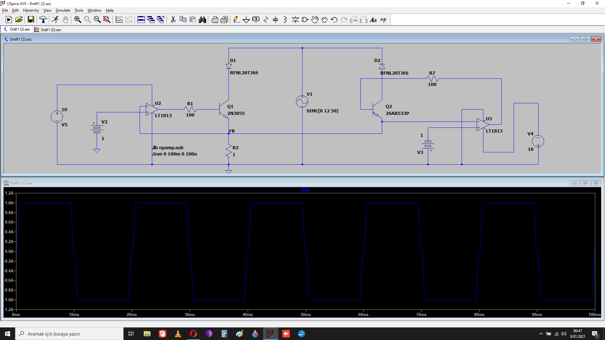Viewport: 605px width, 340px height.
Task: Open the Component gate-symbol picker
Action: (305, 20)
